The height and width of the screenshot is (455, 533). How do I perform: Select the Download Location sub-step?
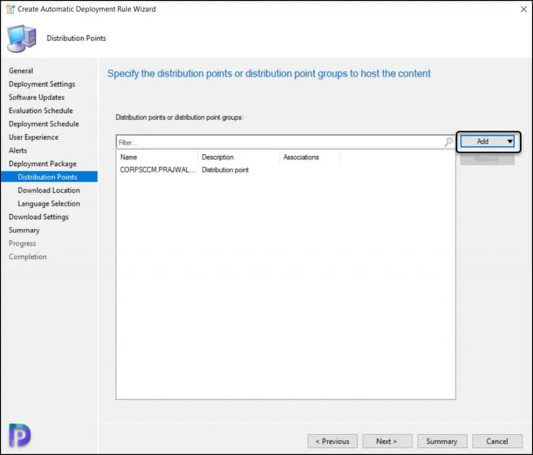tap(48, 191)
